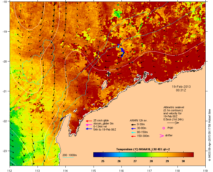
Task: Click the IMOS copyright timestamp text
Action: [x=209, y=135]
